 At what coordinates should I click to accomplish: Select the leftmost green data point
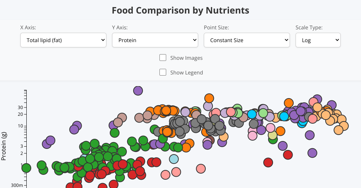[26, 168]
